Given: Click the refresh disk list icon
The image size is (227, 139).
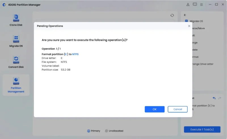Looking at the screenshot, I should point(172,15).
